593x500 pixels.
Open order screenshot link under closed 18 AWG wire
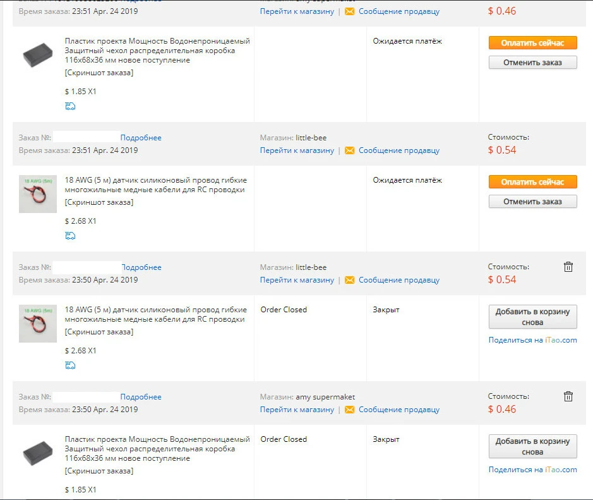click(x=99, y=332)
